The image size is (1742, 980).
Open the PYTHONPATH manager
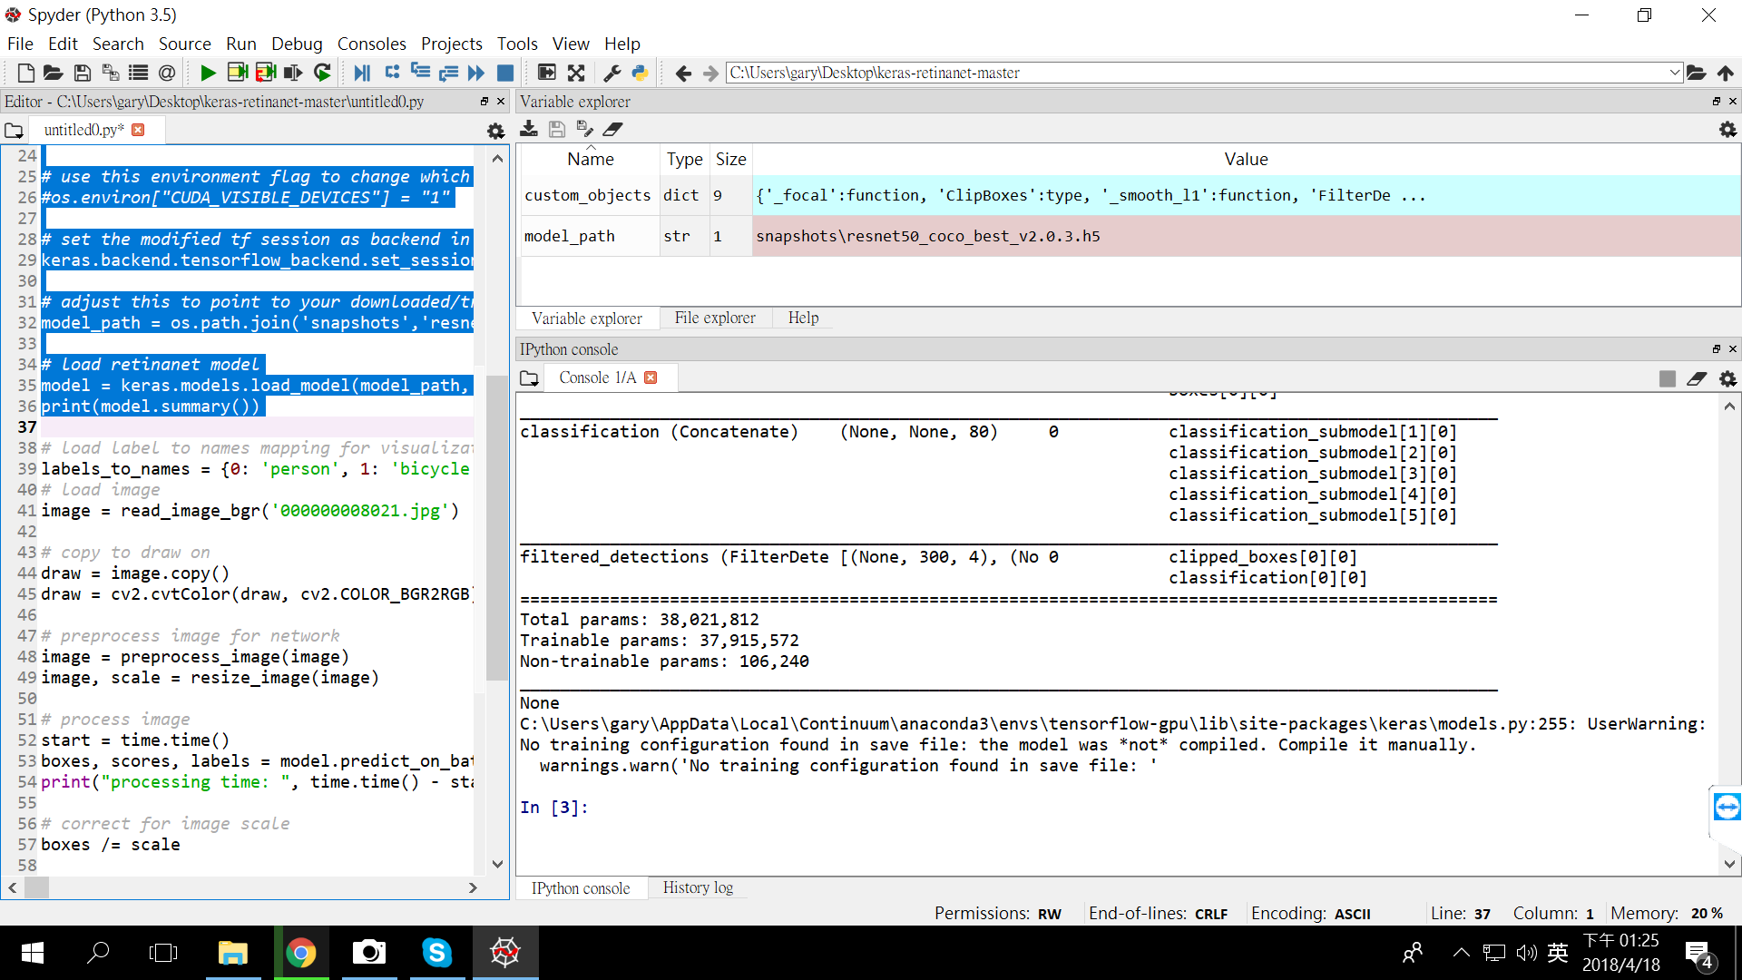tap(641, 73)
